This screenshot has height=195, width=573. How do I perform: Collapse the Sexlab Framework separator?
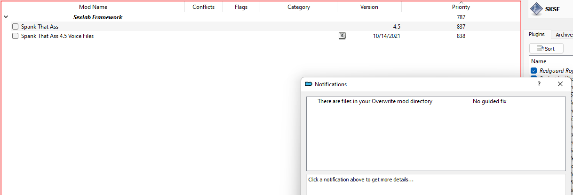coord(6,17)
